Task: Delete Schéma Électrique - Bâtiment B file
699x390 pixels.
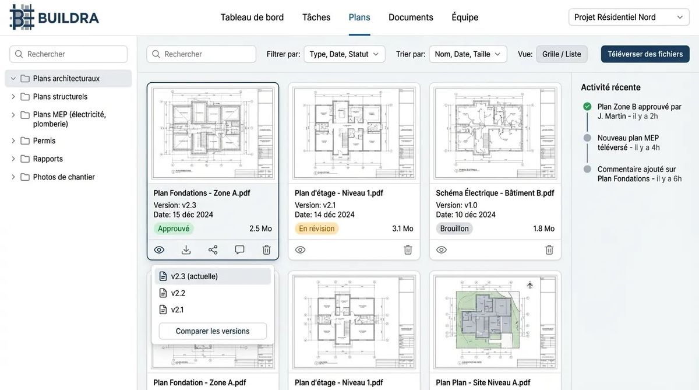Action: 549,250
